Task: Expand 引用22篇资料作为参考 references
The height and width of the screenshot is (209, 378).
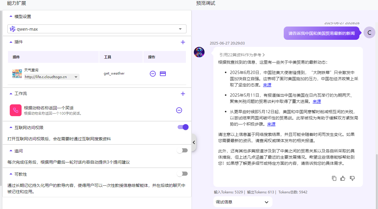Action: (x=242, y=55)
